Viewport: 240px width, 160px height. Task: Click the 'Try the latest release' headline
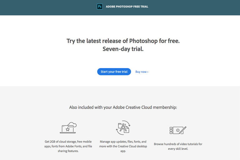(123, 41)
